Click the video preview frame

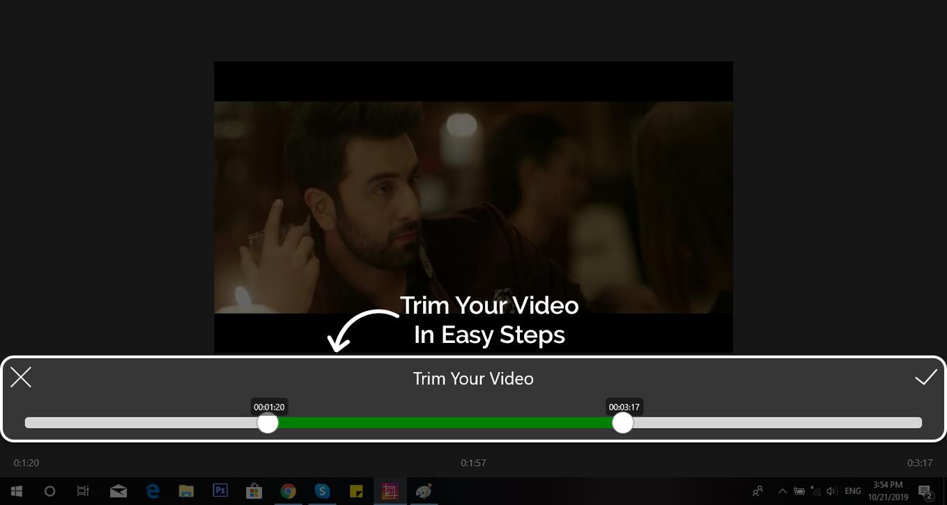473,207
